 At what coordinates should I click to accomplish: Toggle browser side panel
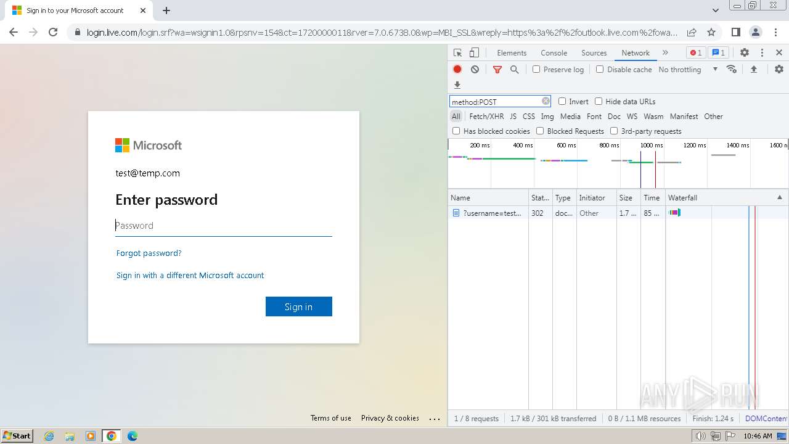pyautogui.click(x=735, y=32)
